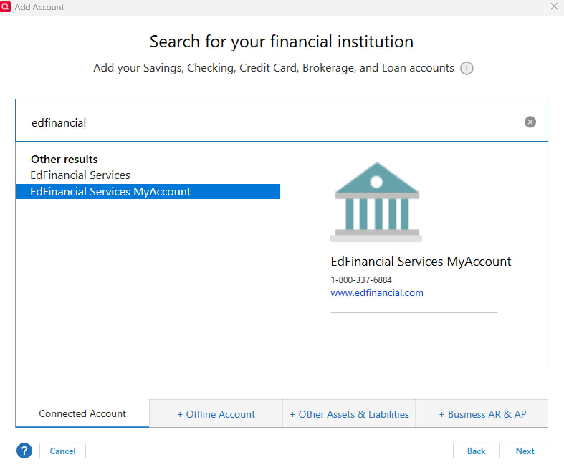This screenshot has height=471, width=564.
Task: Click the bank building institution icon
Action: pos(376,202)
